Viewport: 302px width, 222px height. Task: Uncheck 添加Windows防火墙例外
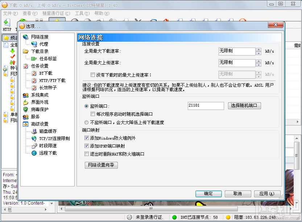pos(87,138)
